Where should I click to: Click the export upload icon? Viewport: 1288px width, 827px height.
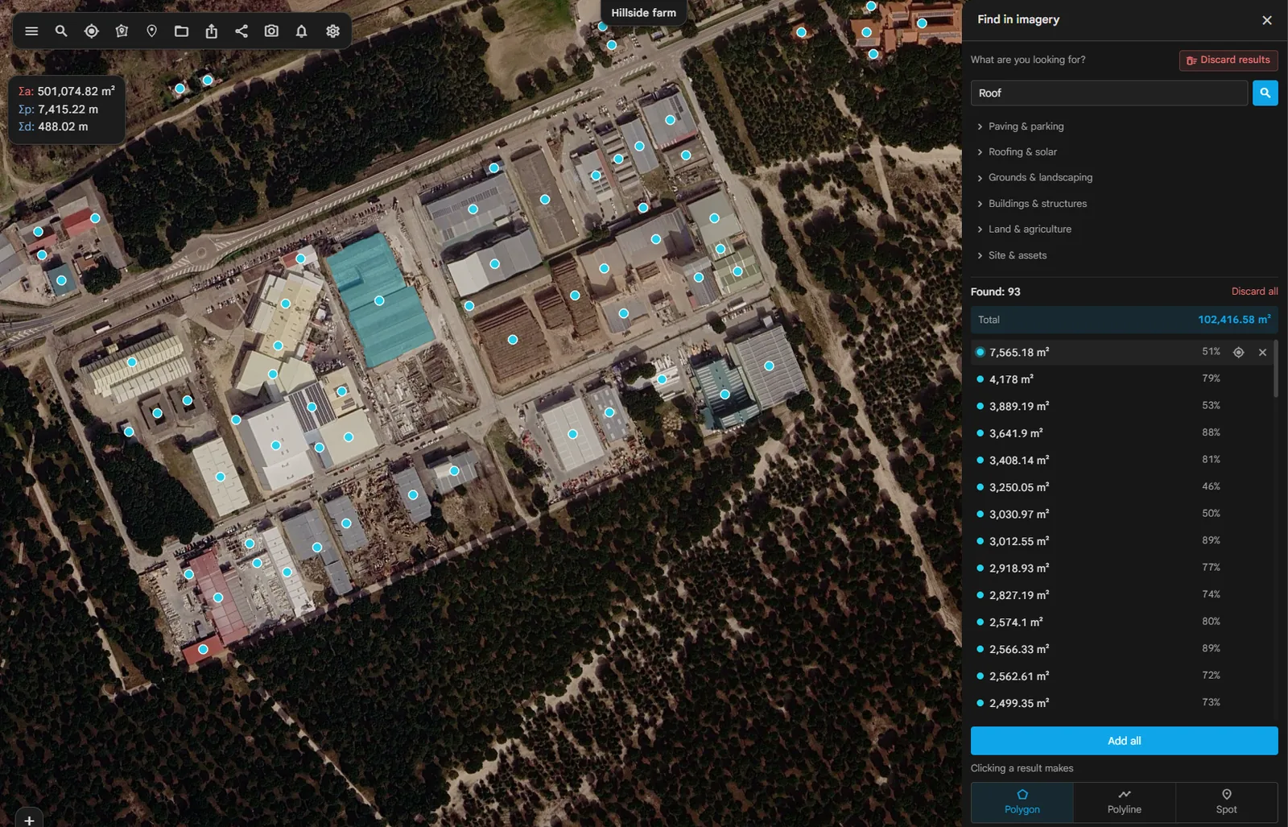(x=212, y=31)
